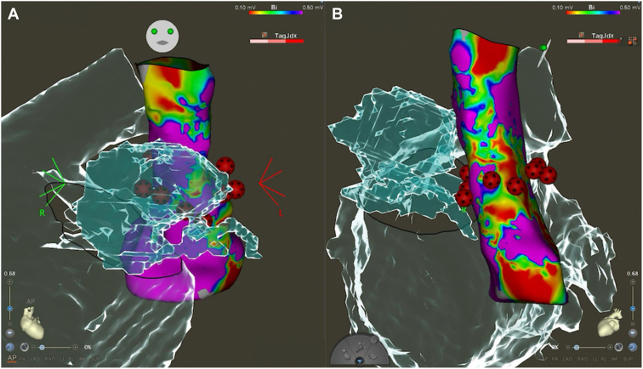Viewport: 643px width, 369px height.
Task: Switch panel A to the PA view
Action: 23,359
